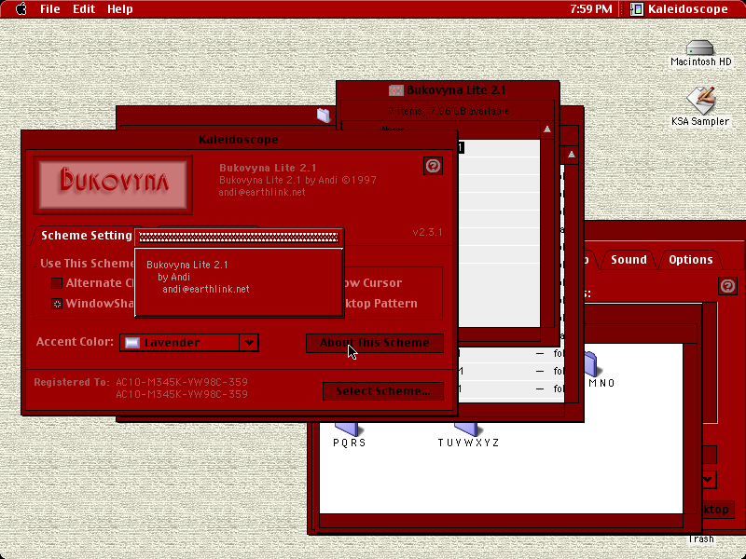Click the Bukovyna Lite 2.1 title bar icon
This screenshot has height=559, width=746.
[x=395, y=89]
